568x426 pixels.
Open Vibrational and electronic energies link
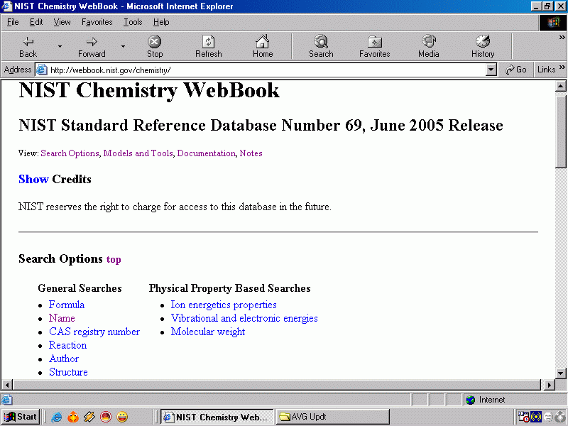(x=244, y=318)
